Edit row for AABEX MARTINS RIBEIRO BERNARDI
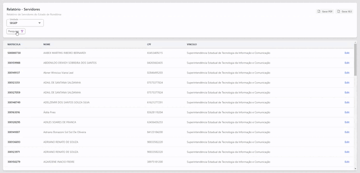The image size is (360, 173). [347, 53]
